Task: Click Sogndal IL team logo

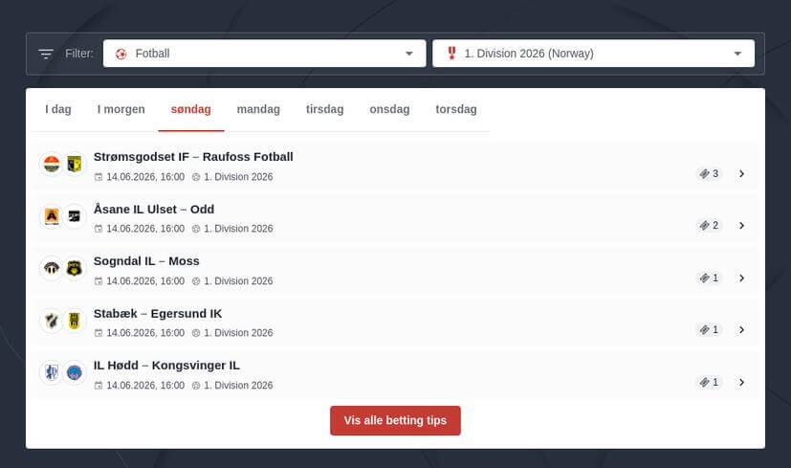Action: [x=52, y=268]
